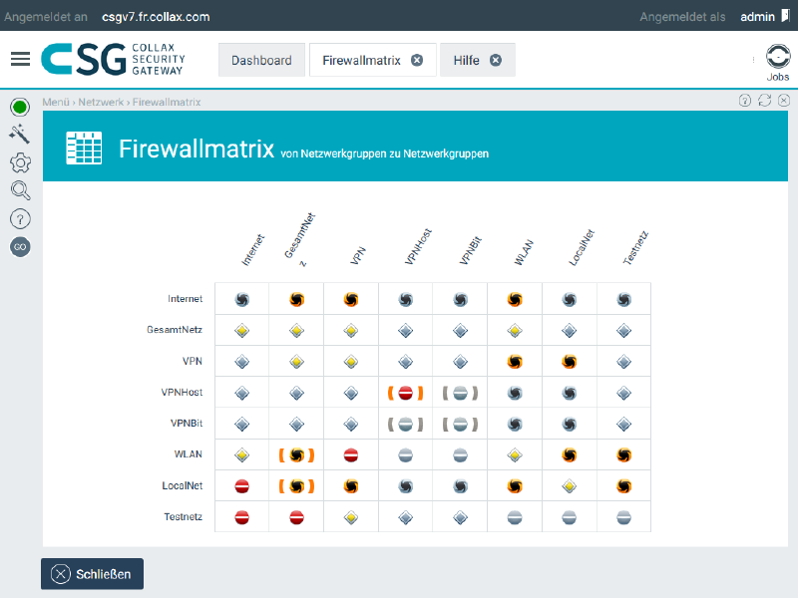Open page help via the breadcrumb question mark
This screenshot has height=598, width=798.
coord(744,100)
